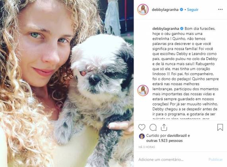
Task: Like the post with heart icon
Action: pyautogui.click(x=142, y=127)
